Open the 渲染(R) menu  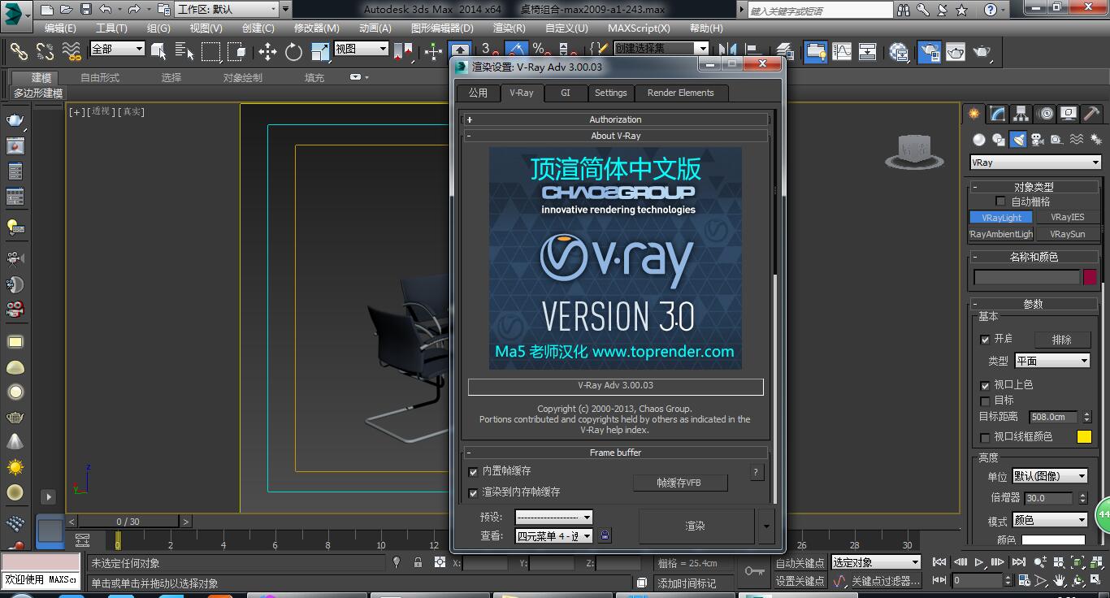point(509,28)
